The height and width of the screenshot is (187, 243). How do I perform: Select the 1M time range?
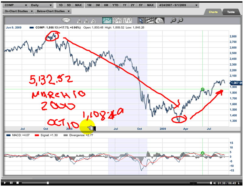(89, 5)
